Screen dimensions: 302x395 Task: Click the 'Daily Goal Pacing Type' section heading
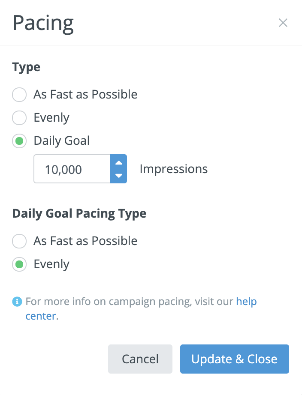[x=79, y=213]
